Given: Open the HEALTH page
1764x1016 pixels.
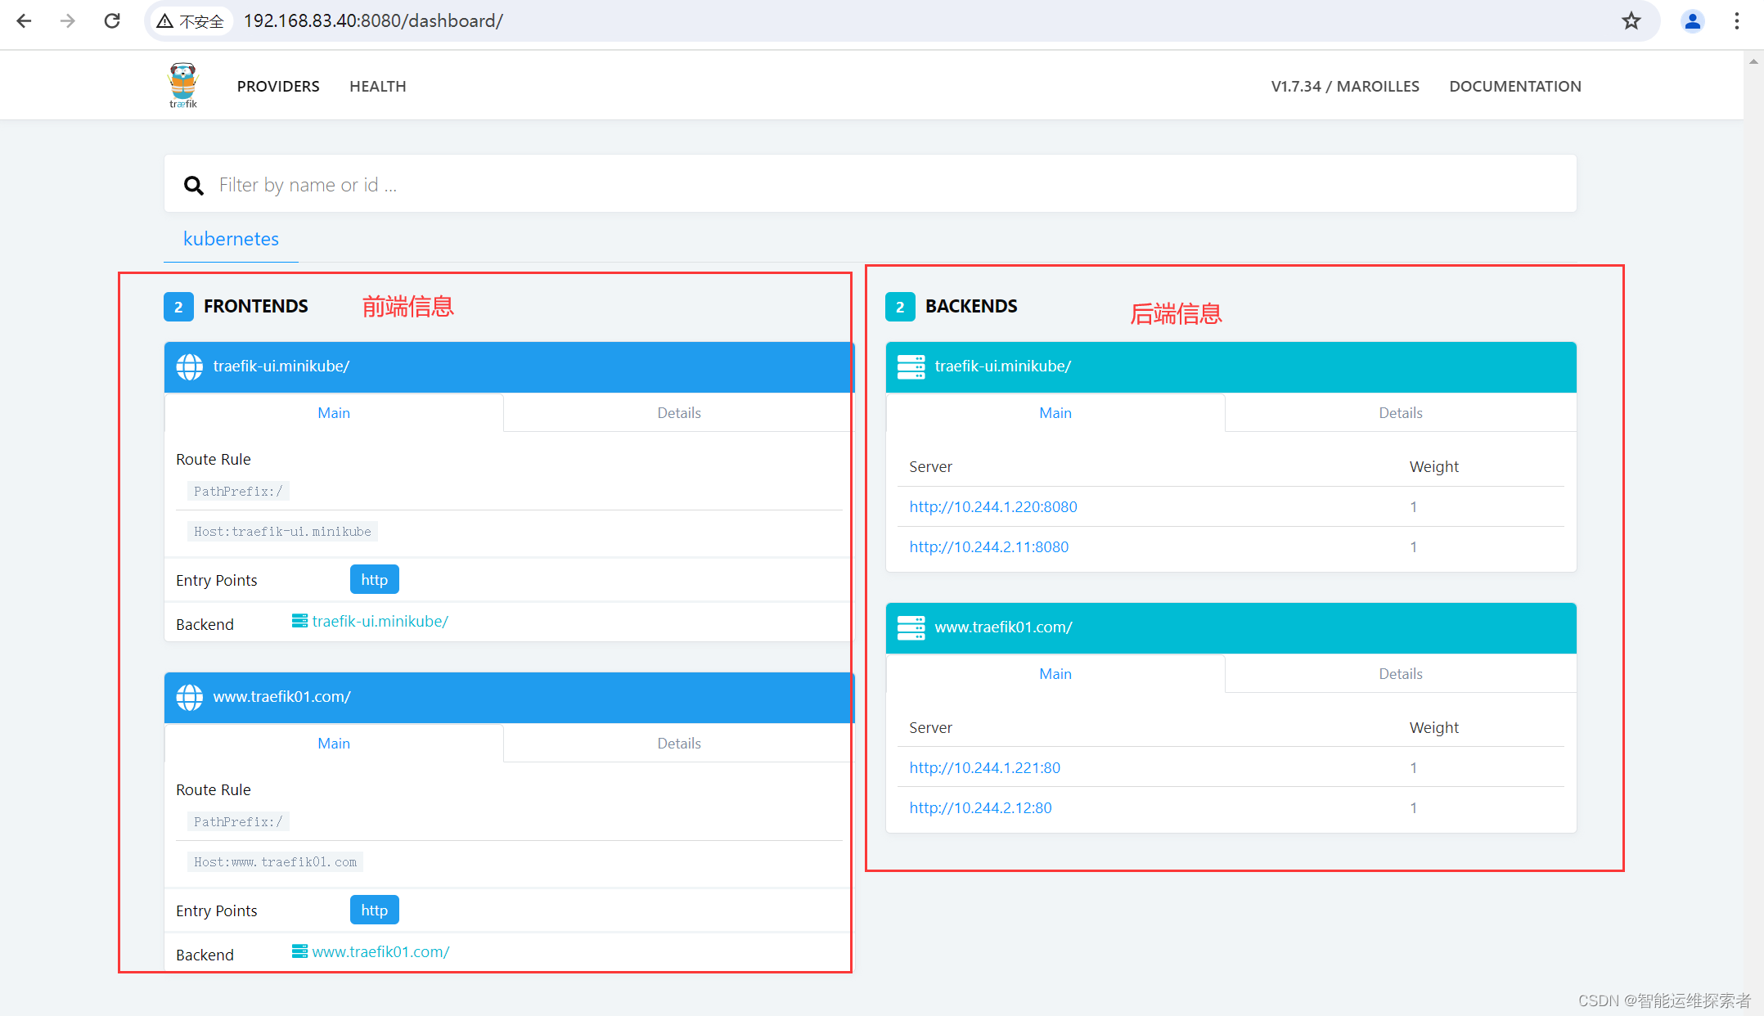Looking at the screenshot, I should coord(377,87).
